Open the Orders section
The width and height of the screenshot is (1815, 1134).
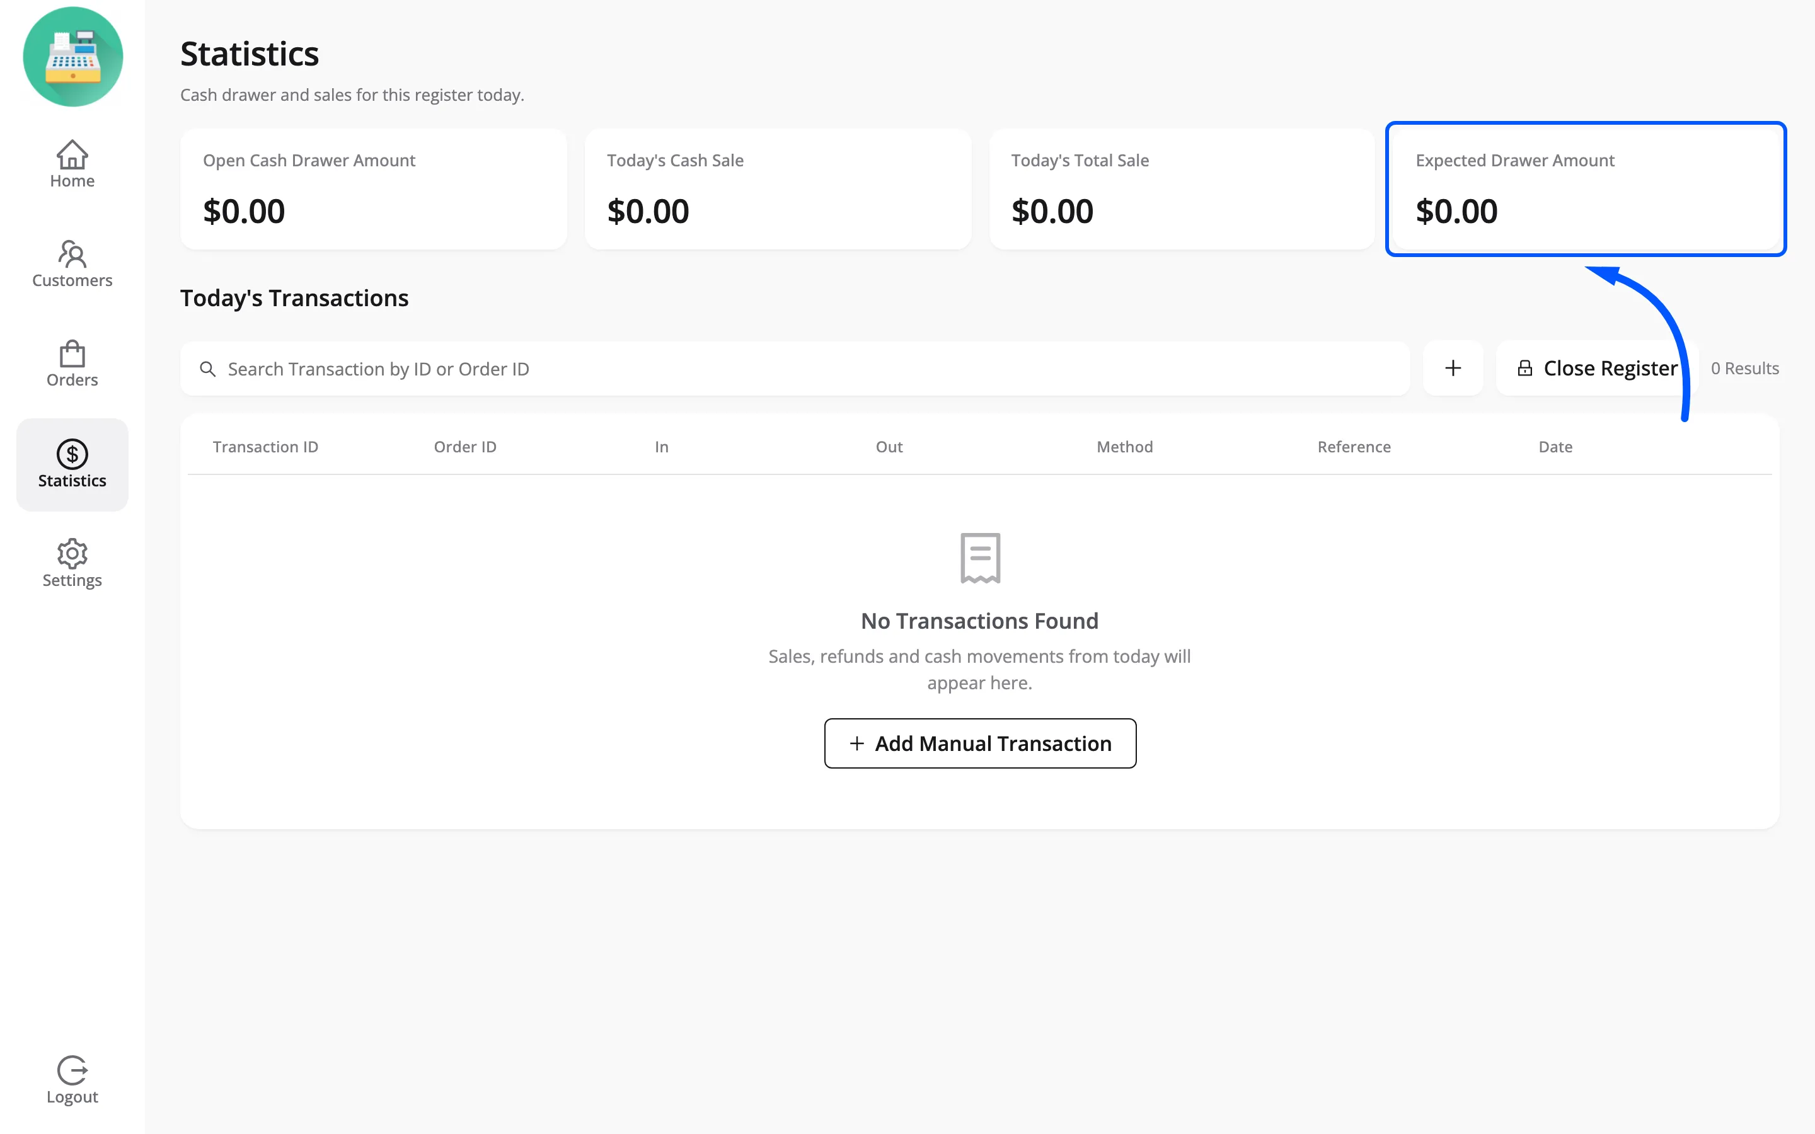[x=72, y=364]
